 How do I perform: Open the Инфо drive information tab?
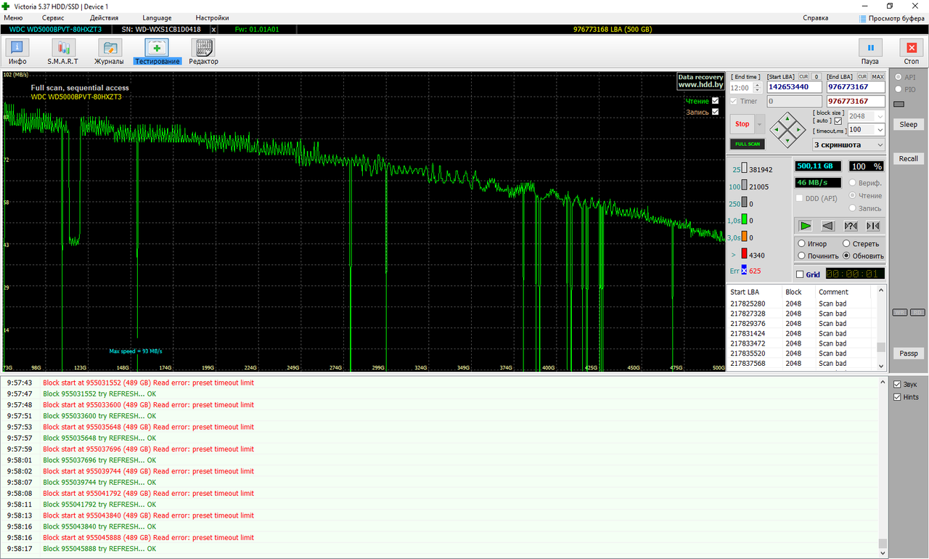[x=17, y=52]
